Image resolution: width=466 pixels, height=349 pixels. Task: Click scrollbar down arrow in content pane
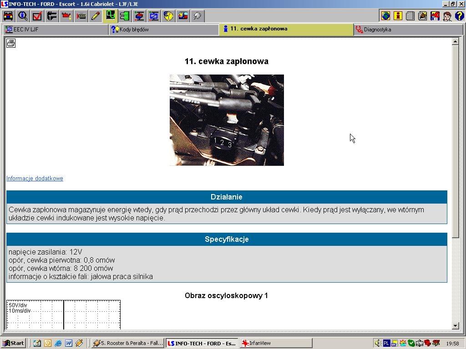point(455,325)
